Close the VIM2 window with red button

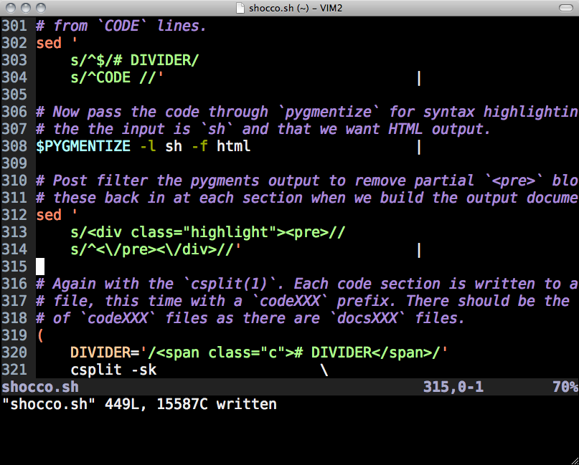9,8
